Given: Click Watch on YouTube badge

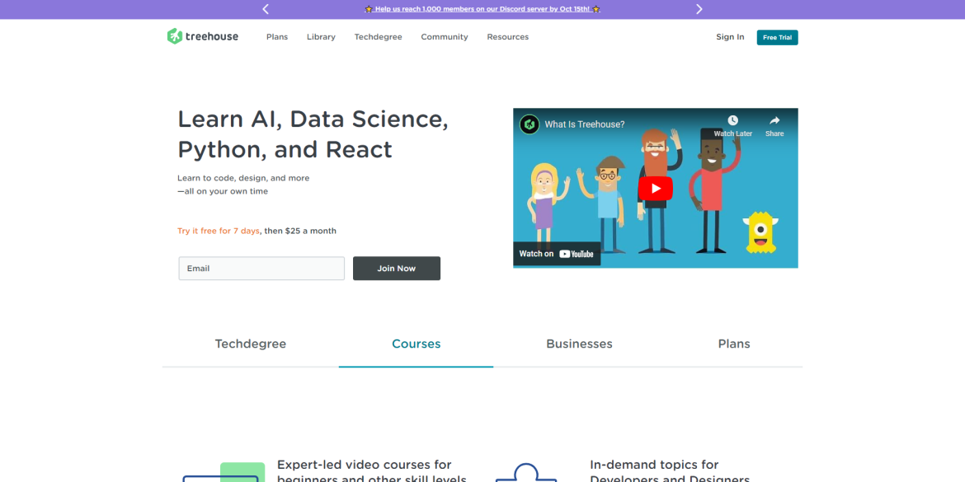Looking at the screenshot, I should 557,254.
